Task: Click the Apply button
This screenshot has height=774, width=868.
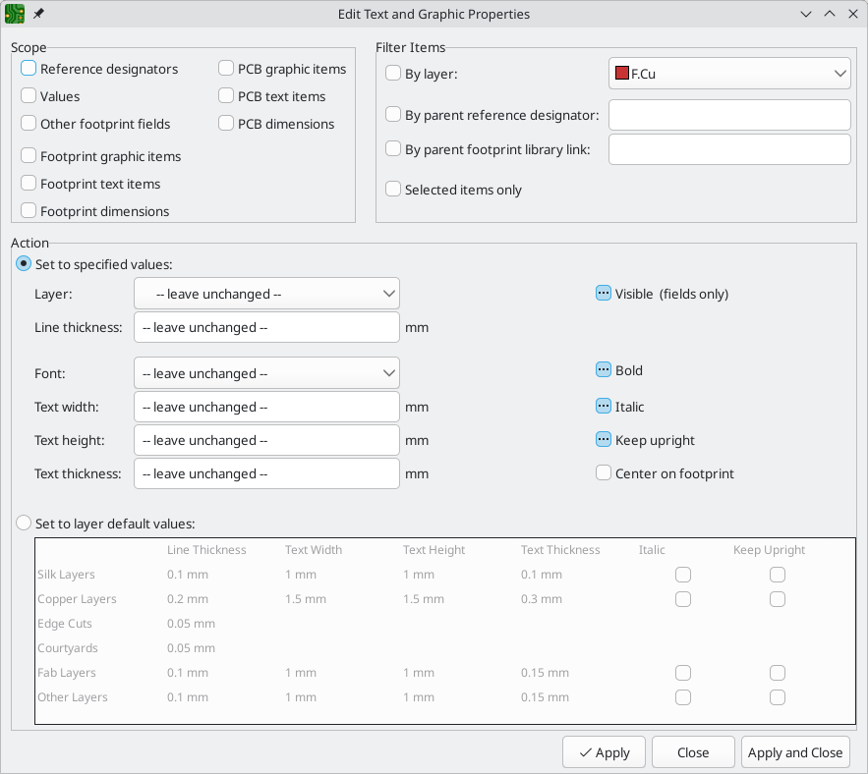Action: coord(604,752)
